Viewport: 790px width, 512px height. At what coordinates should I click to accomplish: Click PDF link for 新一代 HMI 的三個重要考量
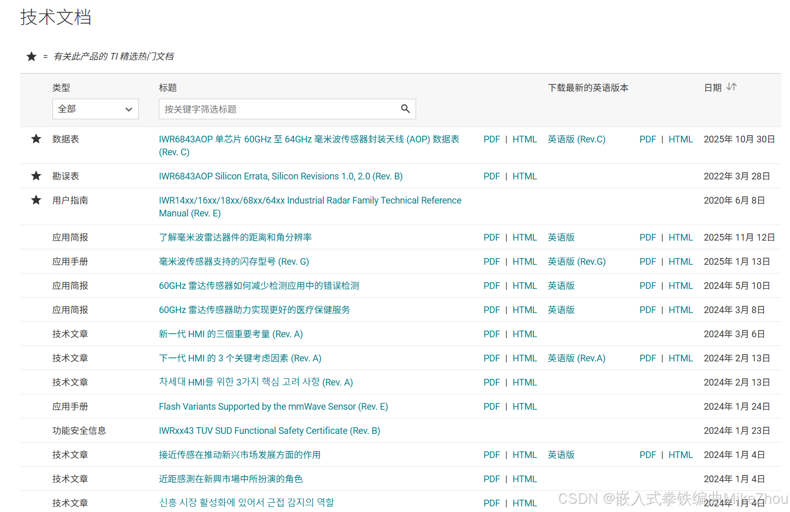point(492,334)
